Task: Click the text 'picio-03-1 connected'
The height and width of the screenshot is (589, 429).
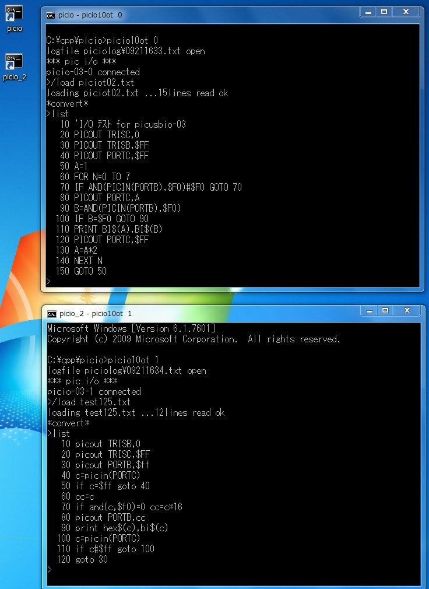Action: [94, 392]
